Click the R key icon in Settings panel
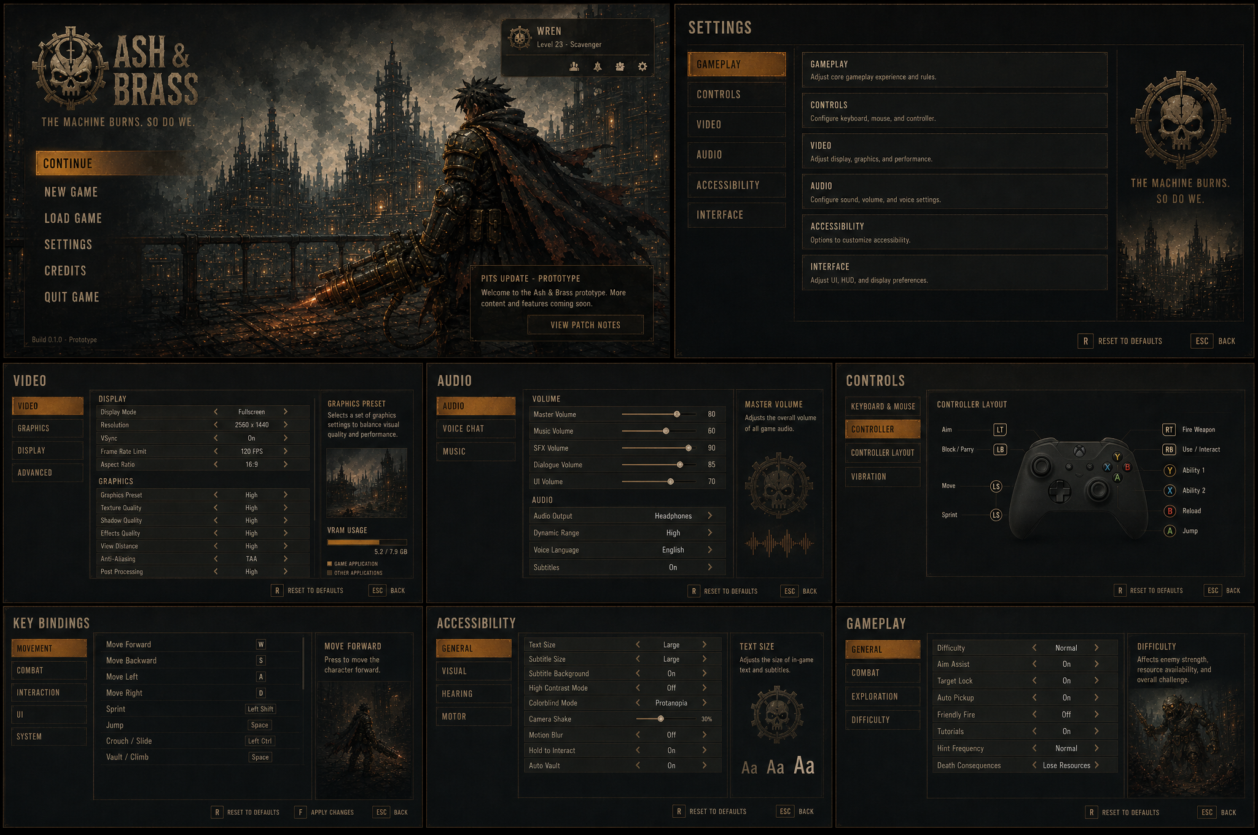This screenshot has width=1258, height=835. click(1085, 341)
